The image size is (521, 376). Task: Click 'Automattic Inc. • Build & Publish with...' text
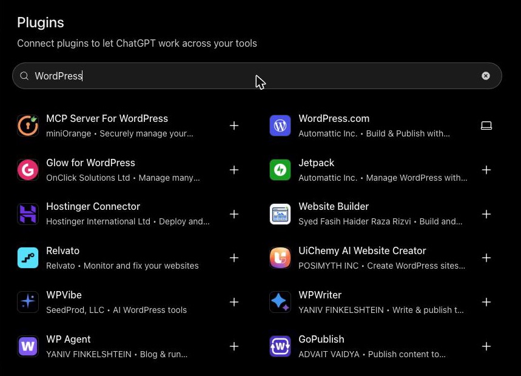click(374, 133)
